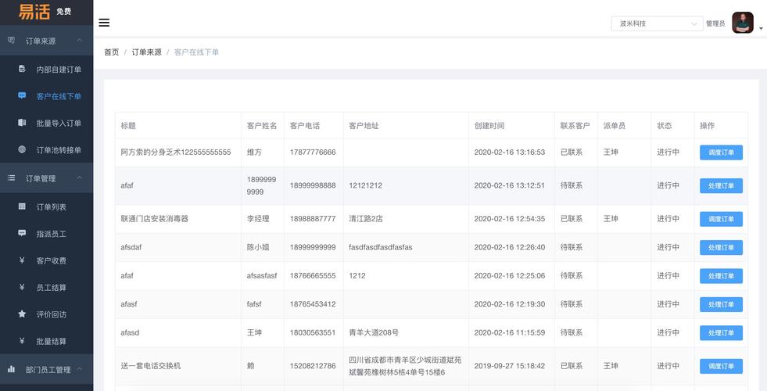Click the 批量导入订单 sidebar icon
767x391 pixels.
tap(22, 123)
